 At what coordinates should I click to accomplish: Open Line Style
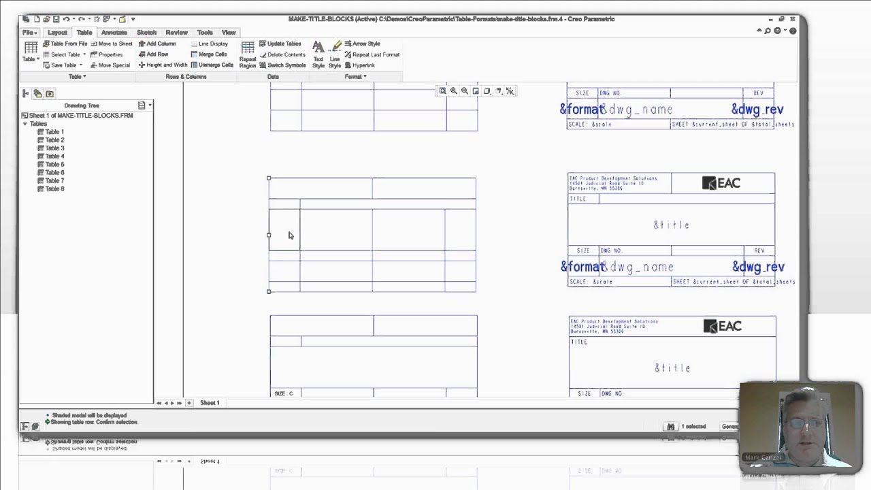pyautogui.click(x=335, y=54)
